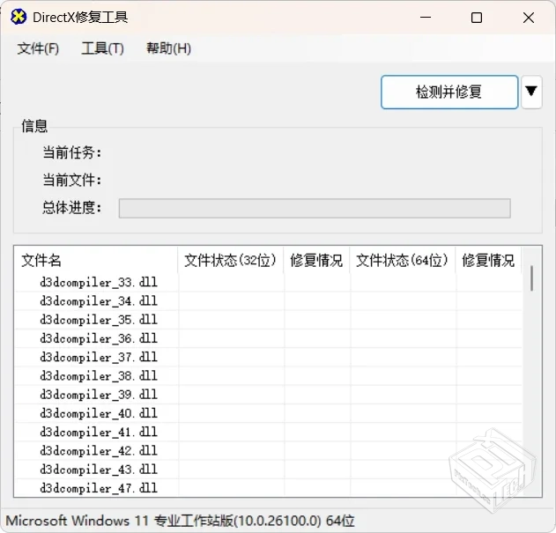The width and height of the screenshot is (556, 533).
Task: Select the d3dcompiler_41.dll row
Action: (x=268, y=433)
